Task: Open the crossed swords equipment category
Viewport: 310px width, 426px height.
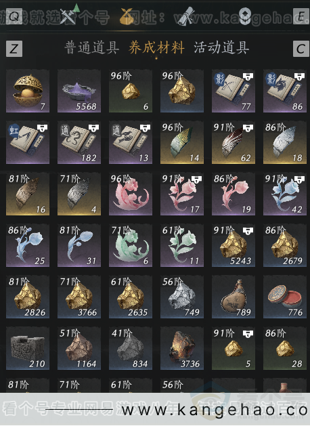Action: (x=69, y=15)
